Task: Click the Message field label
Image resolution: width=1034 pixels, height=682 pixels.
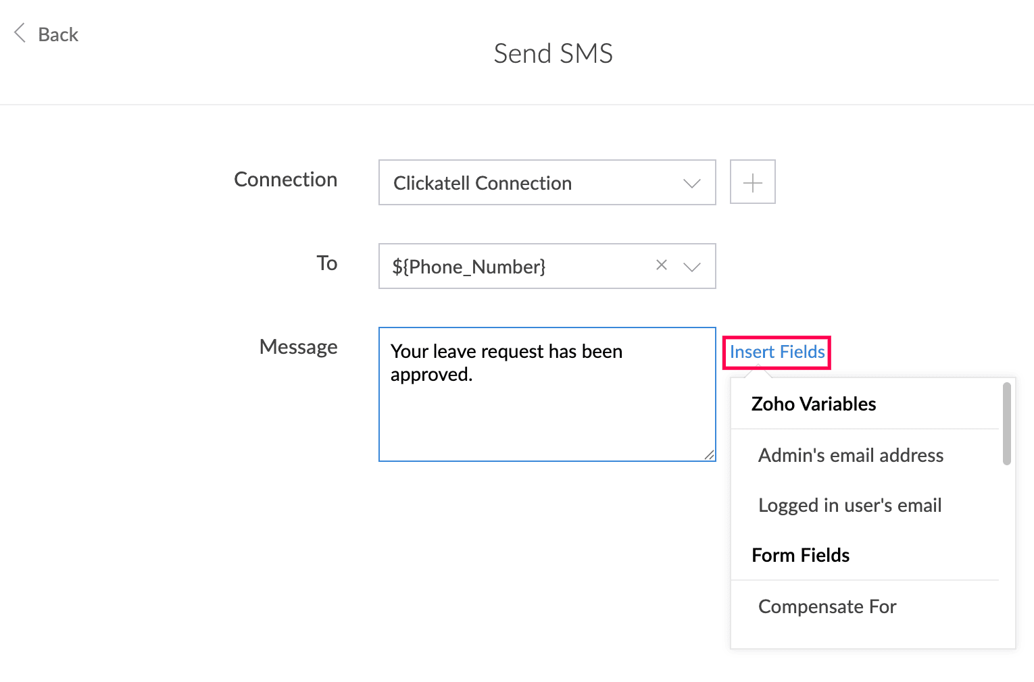Action: click(298, 347)
